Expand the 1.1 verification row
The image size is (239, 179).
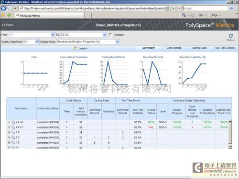click(x=9, y=147)
